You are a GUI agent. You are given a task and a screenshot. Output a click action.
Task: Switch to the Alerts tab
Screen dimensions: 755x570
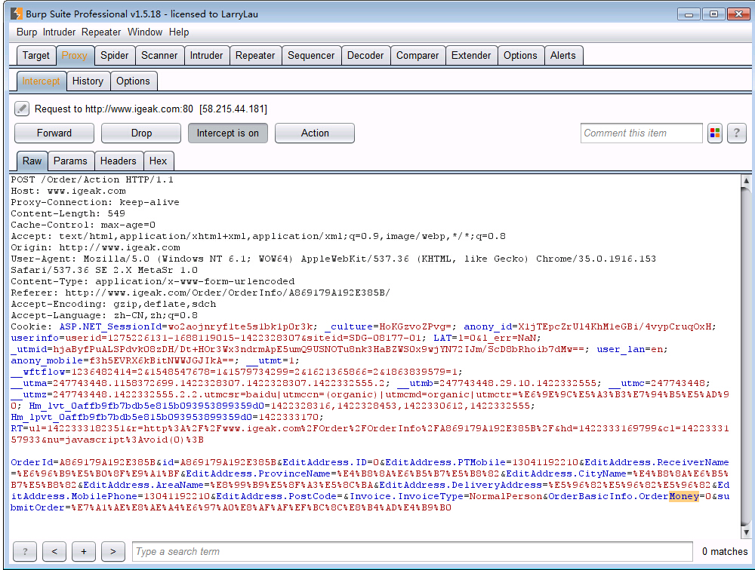click(563, 55)
